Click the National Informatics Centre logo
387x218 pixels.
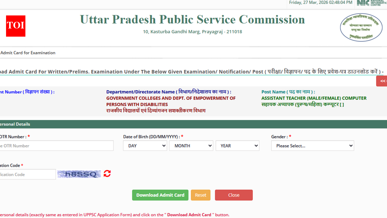(x=371, y=4)
